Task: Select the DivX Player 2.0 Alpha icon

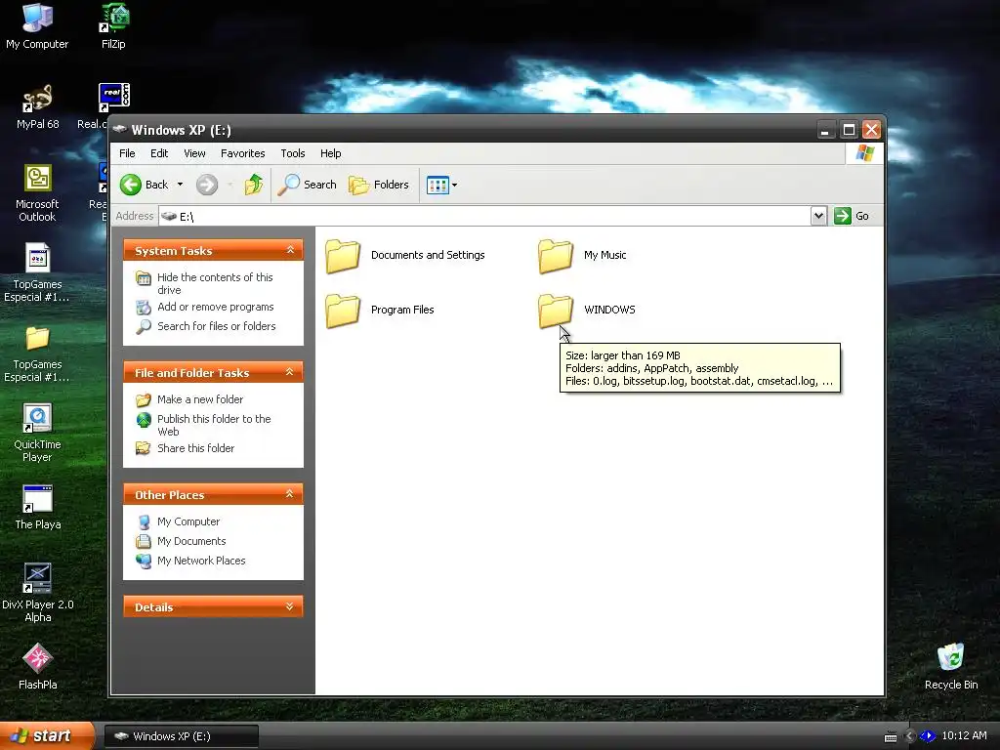Action: [x=38, y=593]
